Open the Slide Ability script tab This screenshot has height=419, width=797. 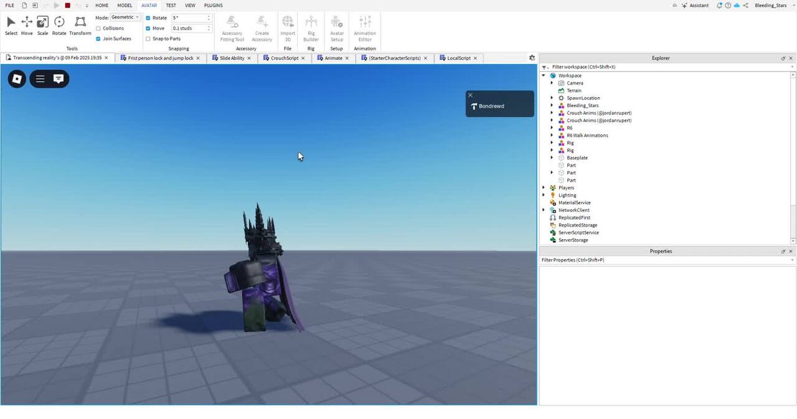point(232,58)
